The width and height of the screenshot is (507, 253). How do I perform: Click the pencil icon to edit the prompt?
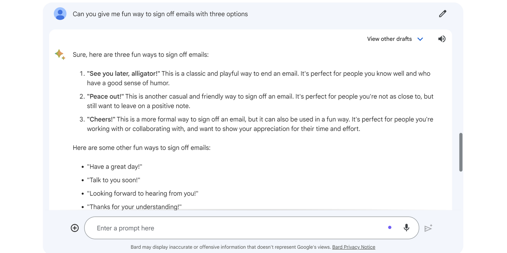tap(443, 14)
